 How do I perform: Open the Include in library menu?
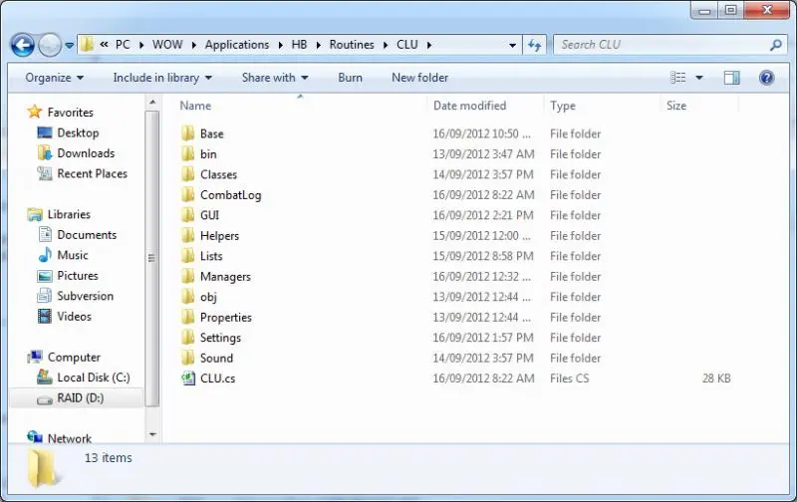tap(162, 78)
